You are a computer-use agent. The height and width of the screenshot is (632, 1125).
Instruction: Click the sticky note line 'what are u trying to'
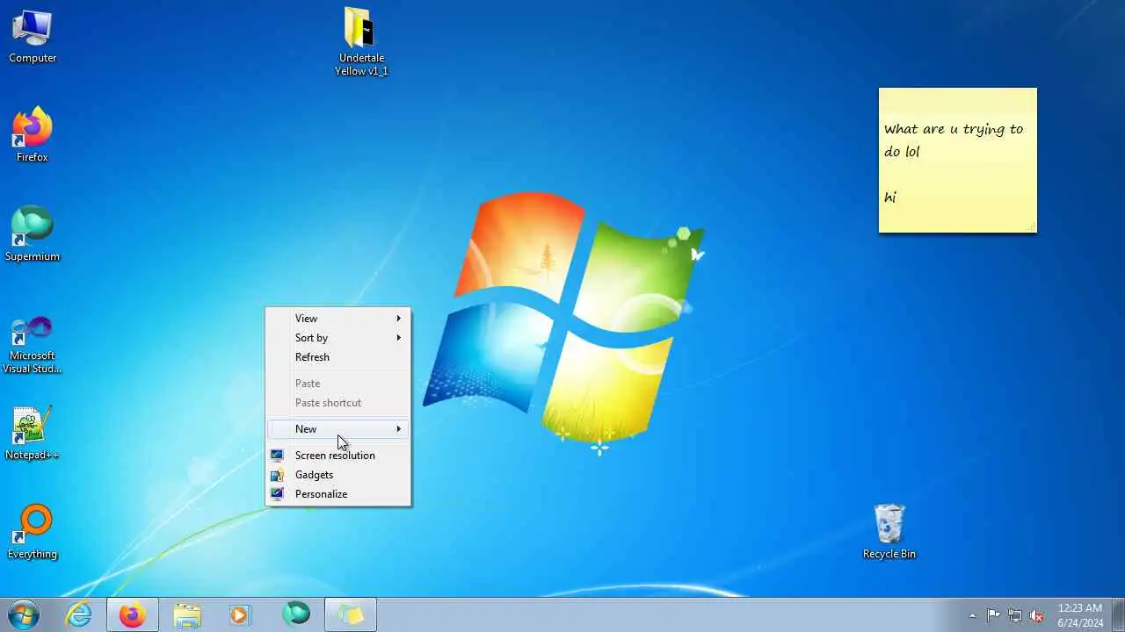pos(954,129)
